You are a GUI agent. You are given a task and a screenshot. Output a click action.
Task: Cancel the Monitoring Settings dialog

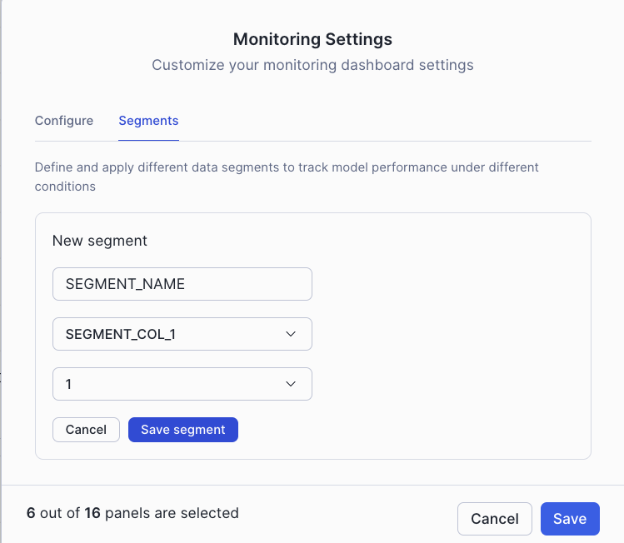[x=494, y=519]
